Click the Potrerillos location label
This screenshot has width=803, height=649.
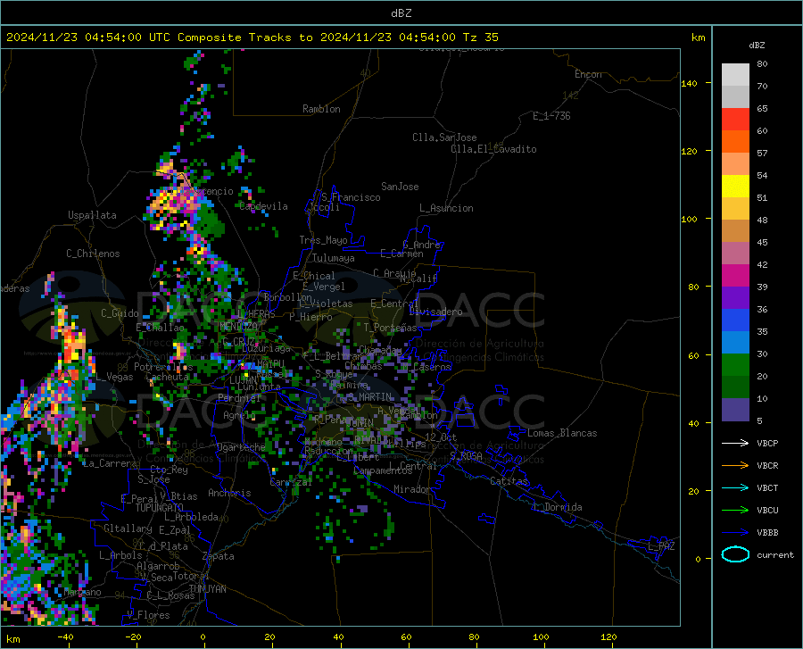point(163,367)
